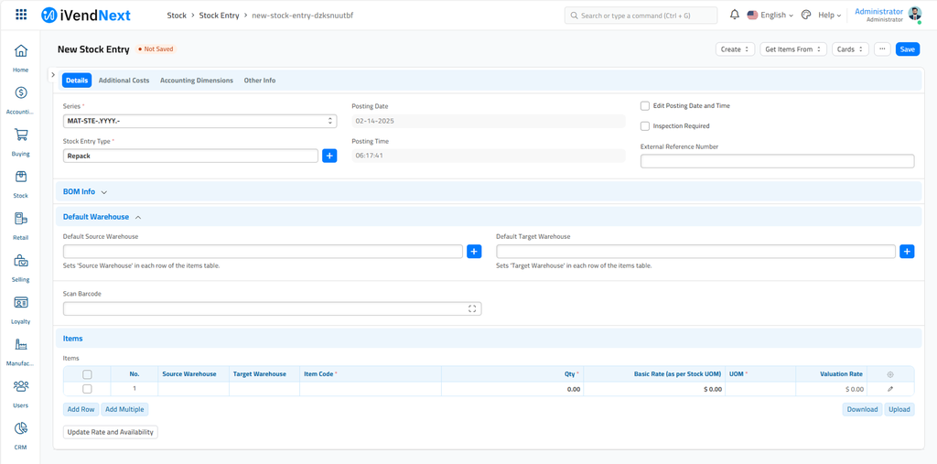Click Update Rate and Availability
This screenshot has width=937, height=464.
pos(111,432)
